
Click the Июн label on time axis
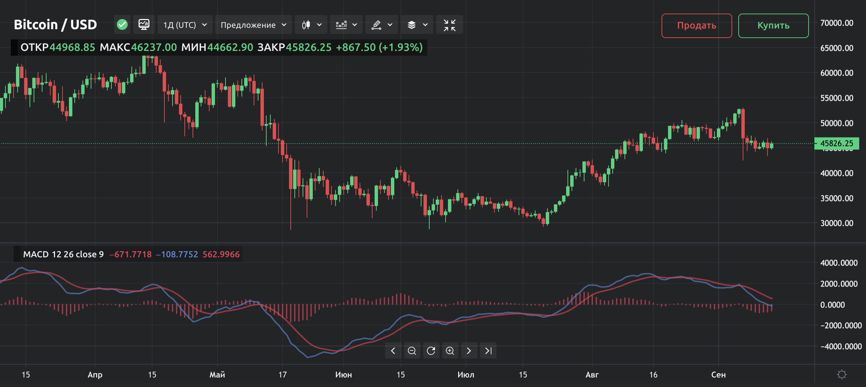[344, 375]
